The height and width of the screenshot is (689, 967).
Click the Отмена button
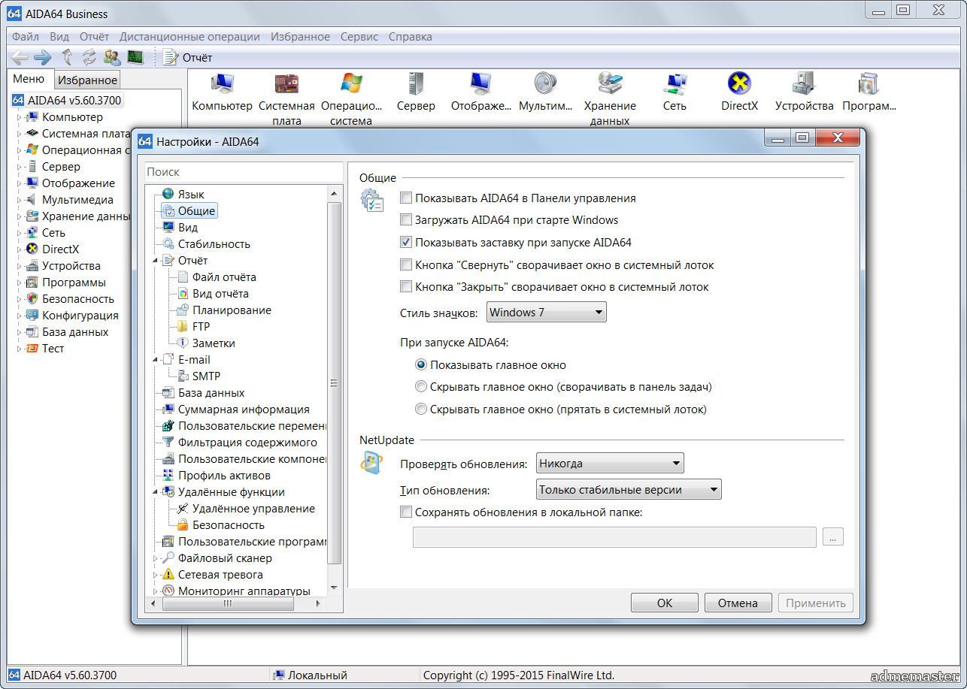[737, 603]
